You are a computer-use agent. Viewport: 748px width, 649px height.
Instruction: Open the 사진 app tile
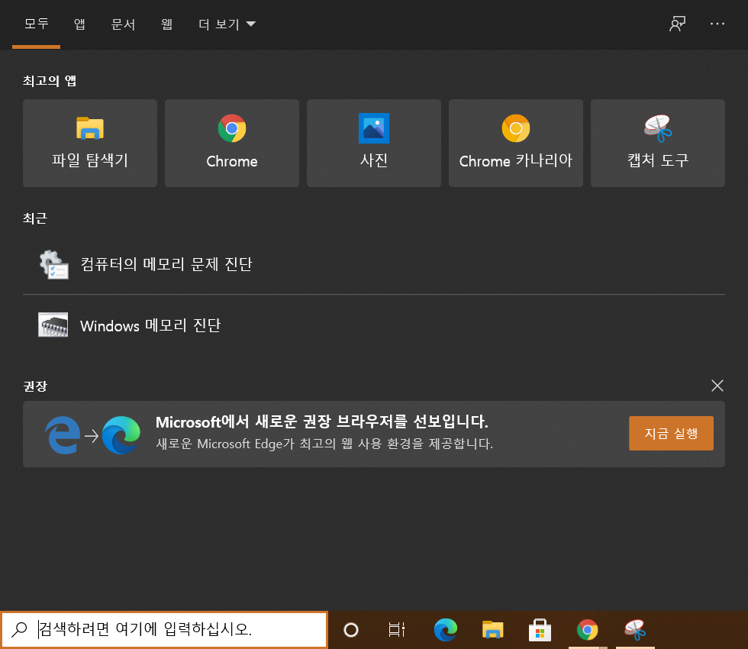(x=373, y=144)
